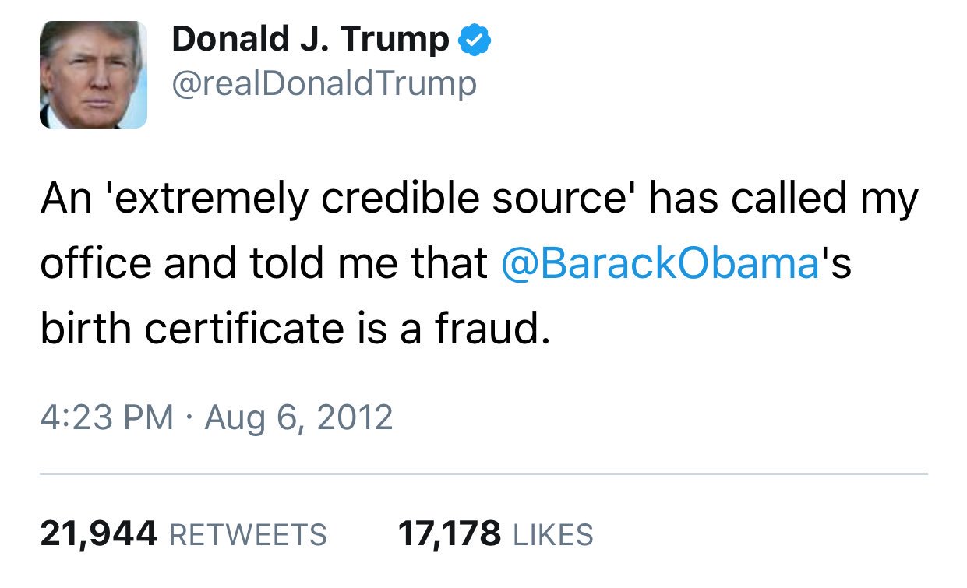
Task: Click the dot separator between time and date
Action: pos(189,418)
